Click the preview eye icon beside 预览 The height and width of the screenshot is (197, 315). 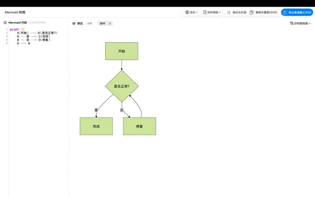point(74,23)
